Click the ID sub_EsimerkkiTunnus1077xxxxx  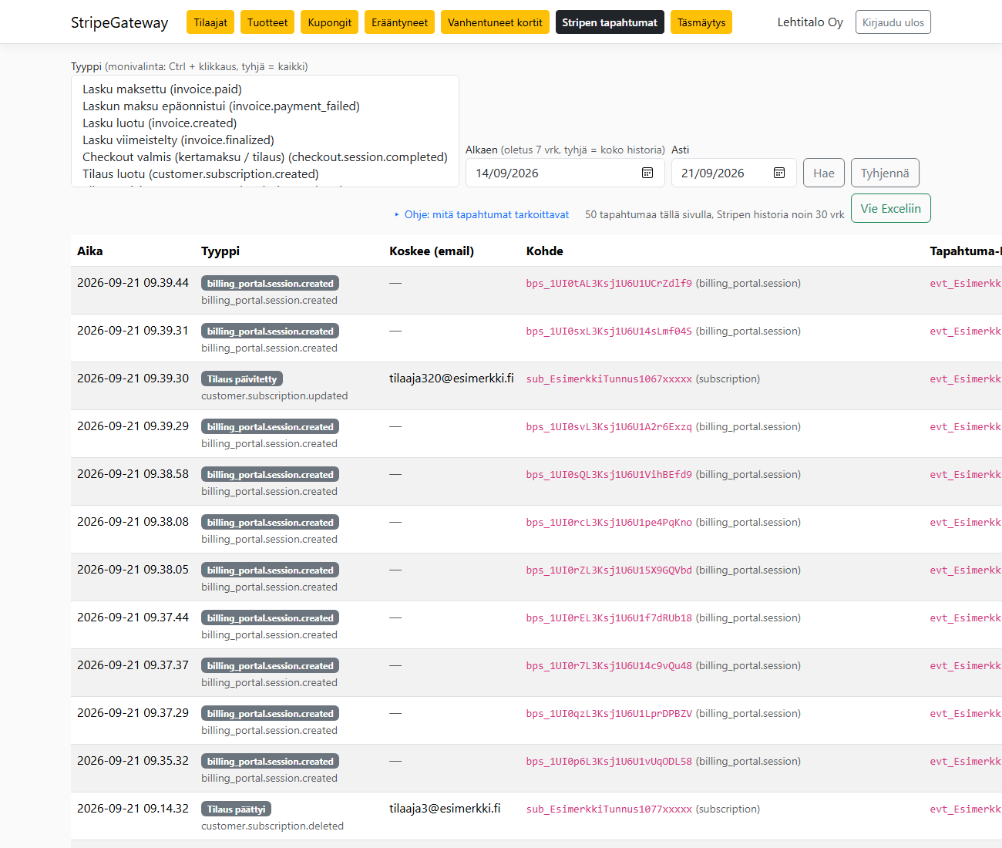pos(609,809)
